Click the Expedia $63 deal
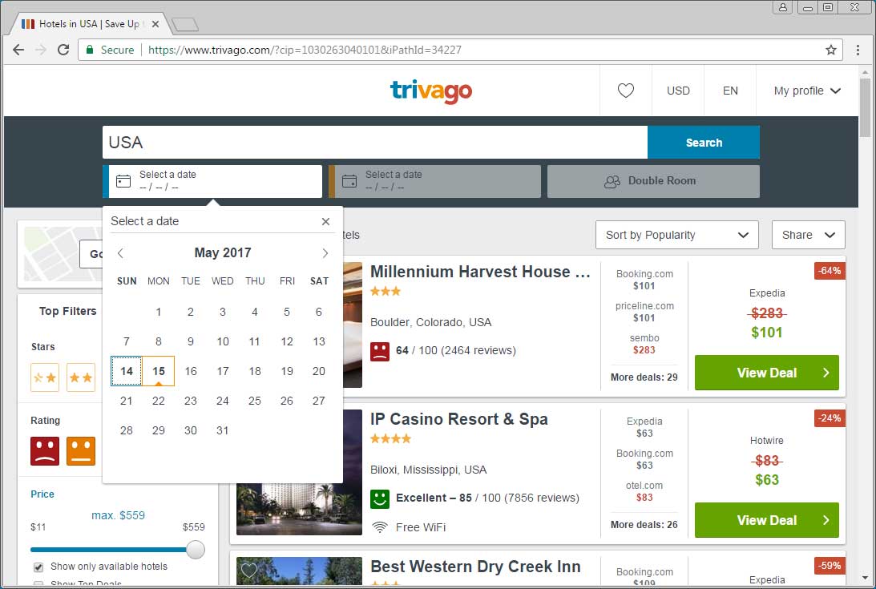876x589 pixels. 644,427
